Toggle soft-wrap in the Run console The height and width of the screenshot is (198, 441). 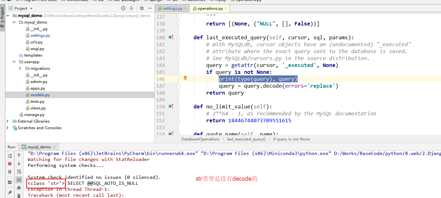point(19,172)
